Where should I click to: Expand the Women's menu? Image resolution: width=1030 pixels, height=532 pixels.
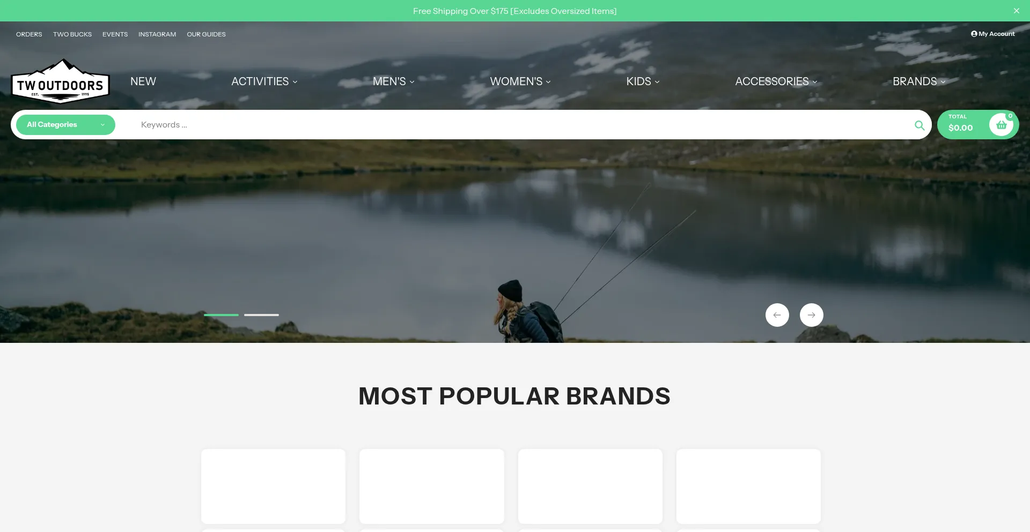520,81
